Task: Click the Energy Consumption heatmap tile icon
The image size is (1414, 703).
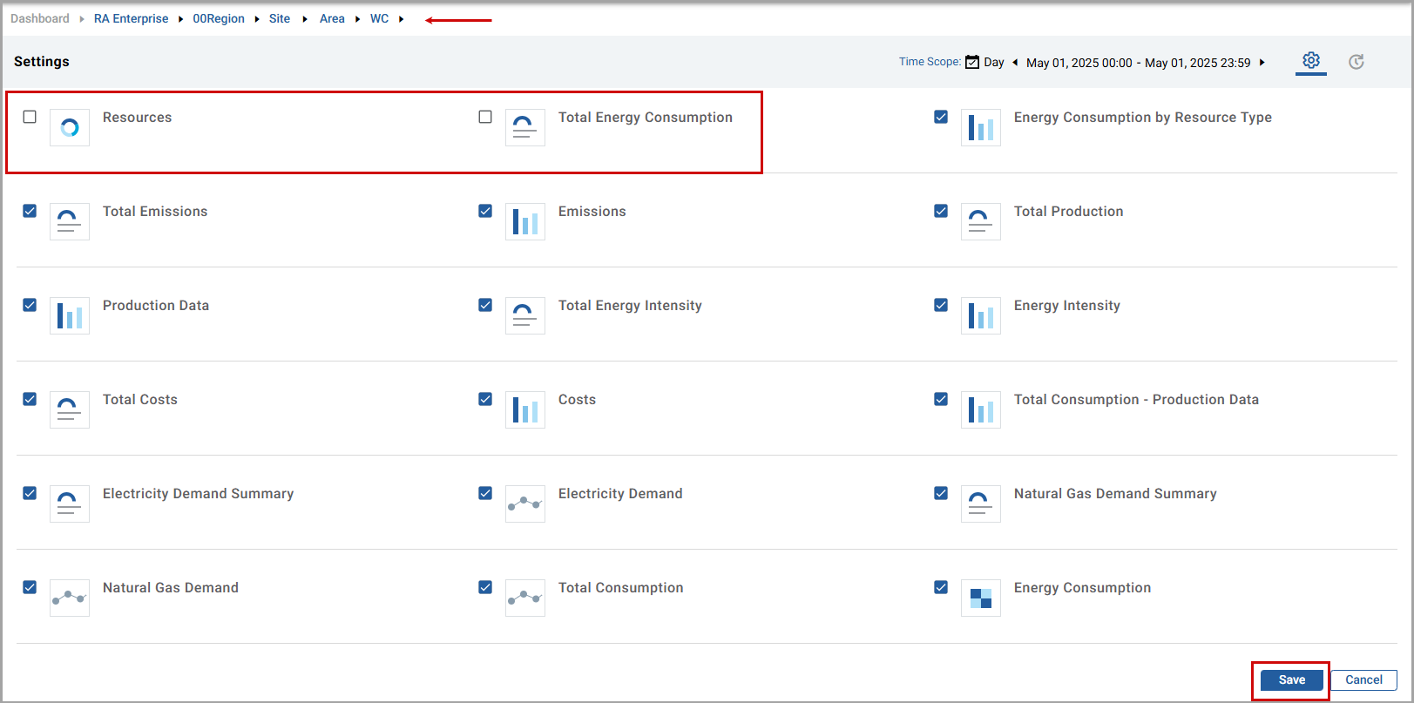Action: click(980, 598)
